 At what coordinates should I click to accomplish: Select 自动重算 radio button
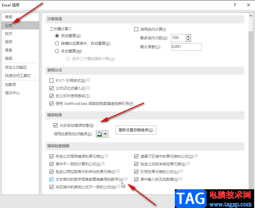(x=57, y=36)
